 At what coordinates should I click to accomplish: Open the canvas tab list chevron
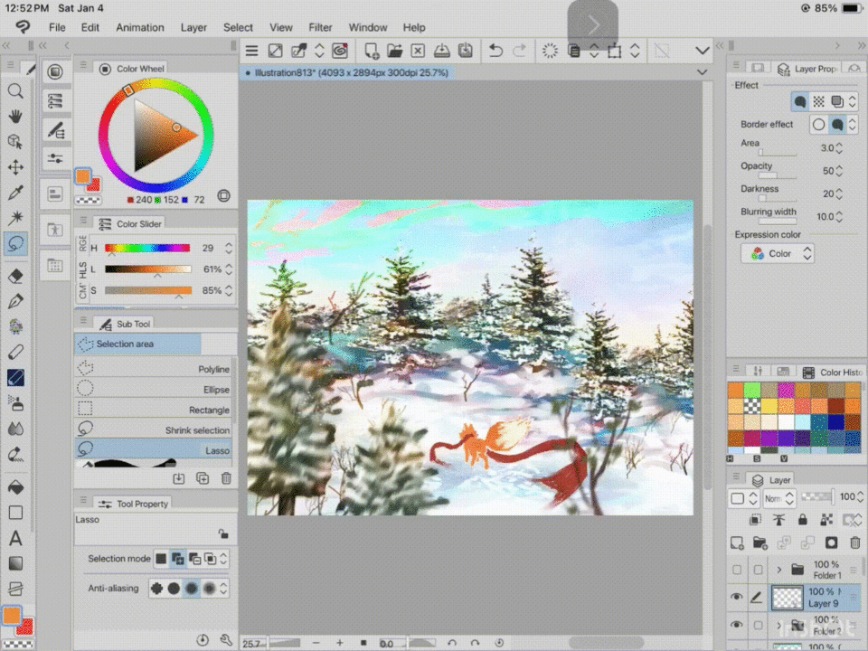click(702, 72)
